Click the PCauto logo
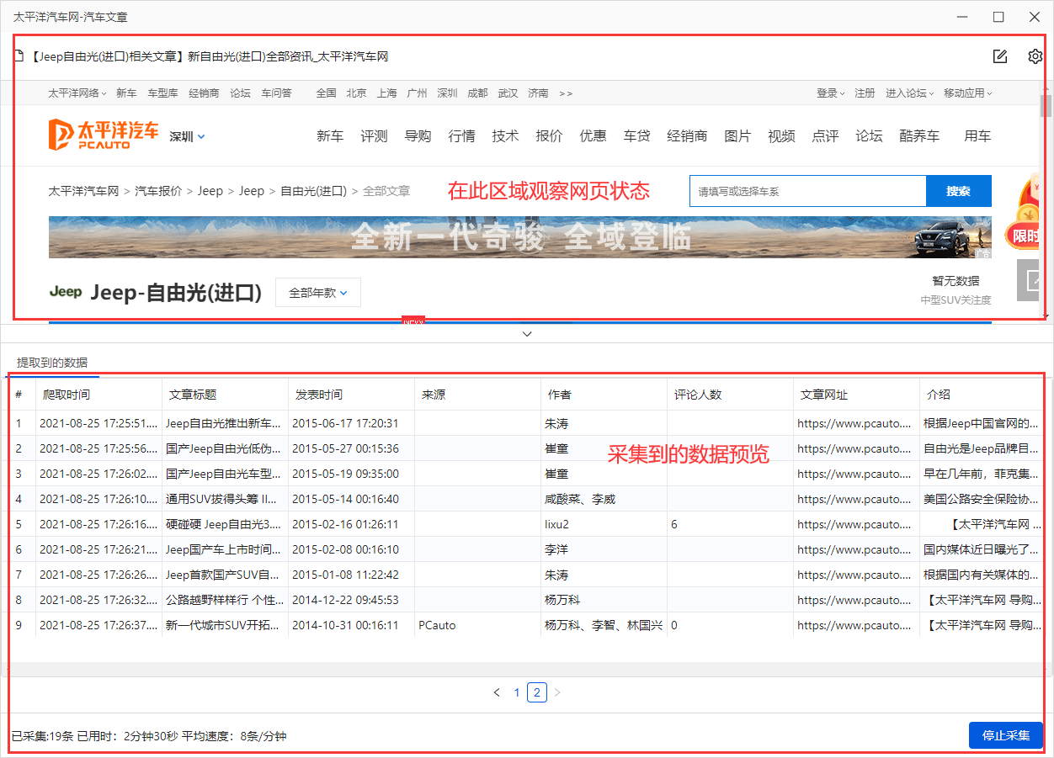The image size is (1054, 758). point(103,135)
